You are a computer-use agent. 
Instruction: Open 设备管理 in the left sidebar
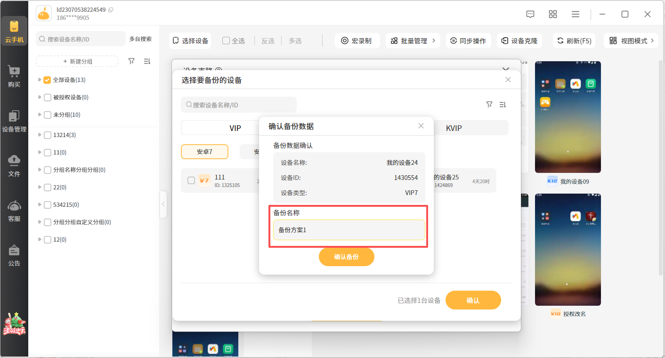tap(14, 121)
